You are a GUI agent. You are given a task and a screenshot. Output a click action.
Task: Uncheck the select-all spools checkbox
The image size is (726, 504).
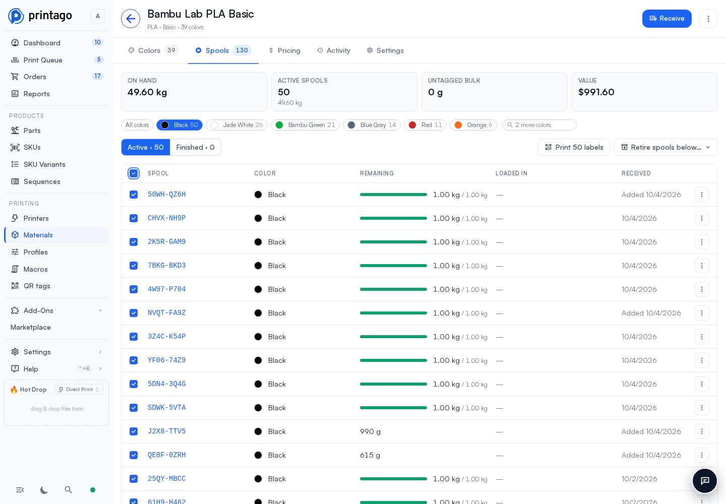click(134, 173)
